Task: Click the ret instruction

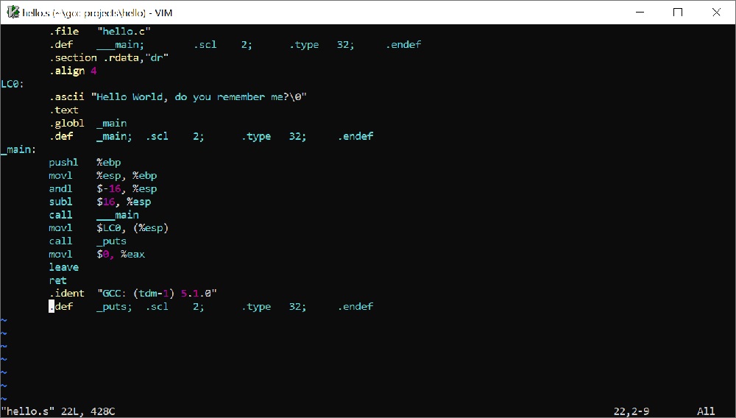Action: coord(57,280)
